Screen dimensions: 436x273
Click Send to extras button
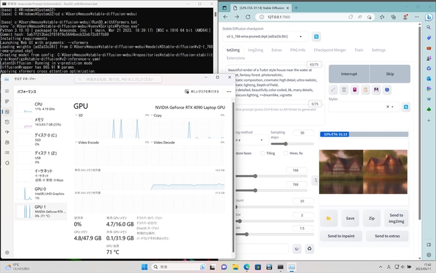click(387, 236)
